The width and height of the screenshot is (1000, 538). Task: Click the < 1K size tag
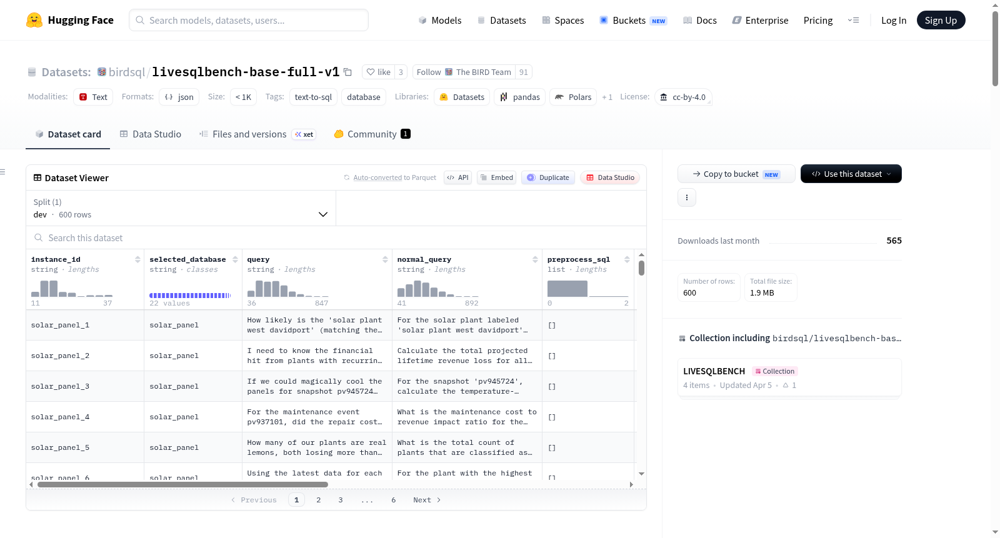[x=243, y=97]
